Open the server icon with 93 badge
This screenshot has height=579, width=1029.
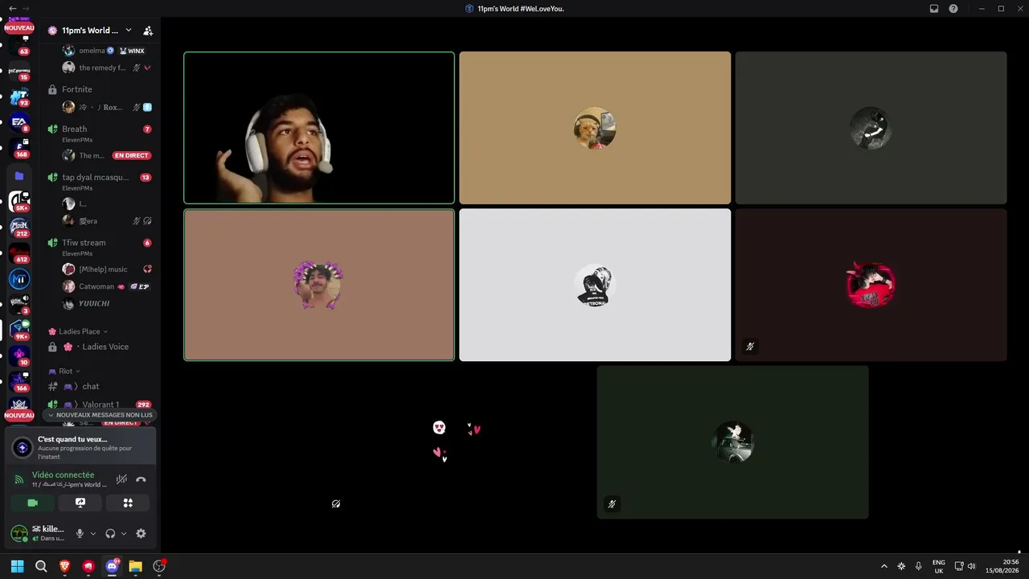click(x=19, y=96)
